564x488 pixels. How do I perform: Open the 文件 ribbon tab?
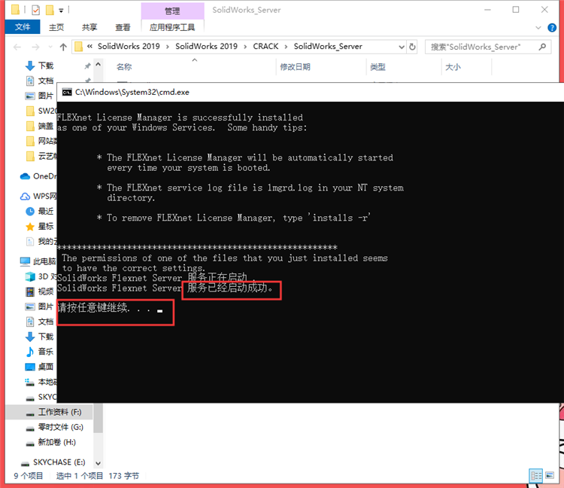click(23, 27)
